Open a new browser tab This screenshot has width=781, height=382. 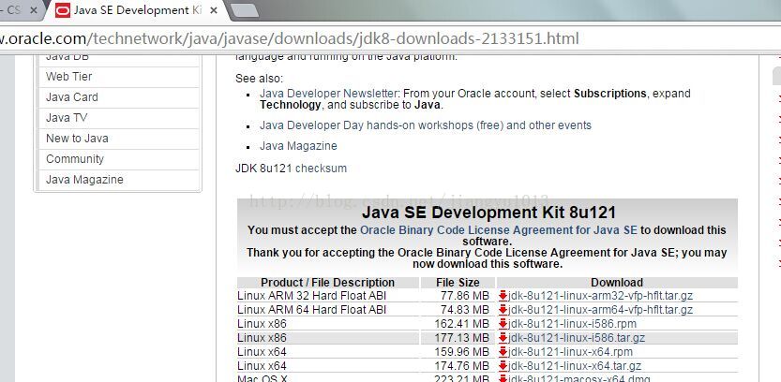pos(245,10)
